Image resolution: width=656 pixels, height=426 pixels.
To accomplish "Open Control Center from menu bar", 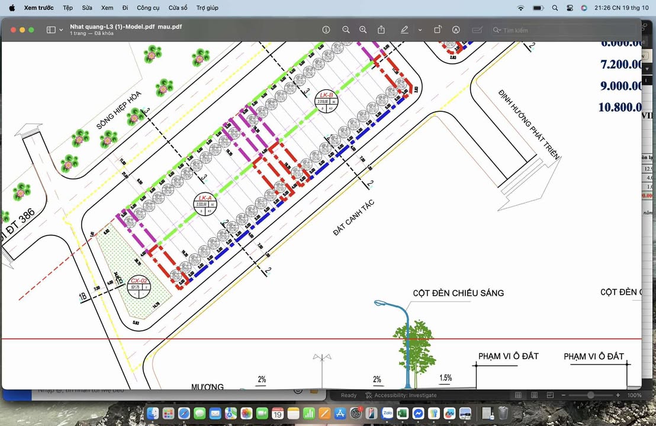I will [x=570, y=8].
